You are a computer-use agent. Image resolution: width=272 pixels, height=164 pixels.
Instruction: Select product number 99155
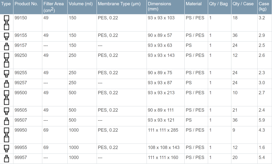coord(21,35)
